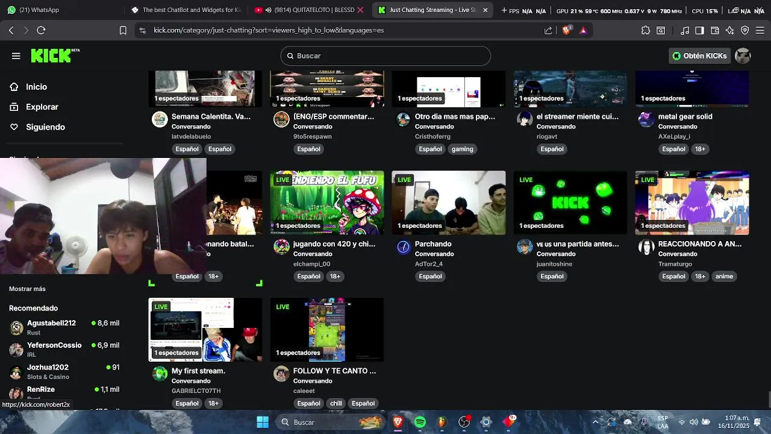Click the anime tag
771x434 pixels.
coord(724,277)
